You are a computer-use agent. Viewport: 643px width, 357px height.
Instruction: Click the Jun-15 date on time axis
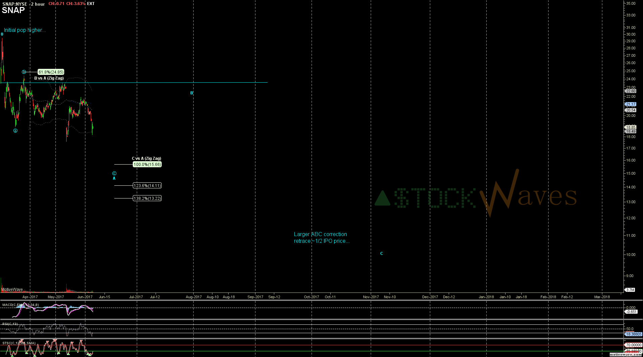click(105, 297)
